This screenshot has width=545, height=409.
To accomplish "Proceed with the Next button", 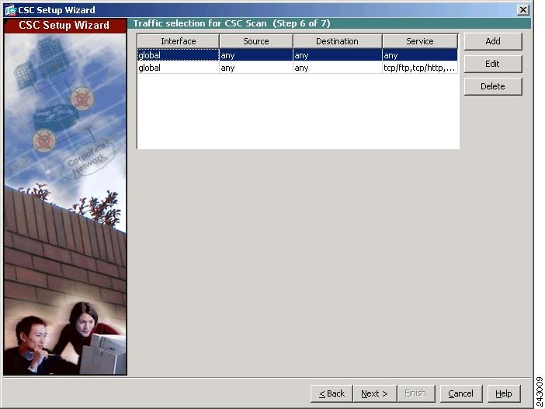I will click(x=374, y=393).
